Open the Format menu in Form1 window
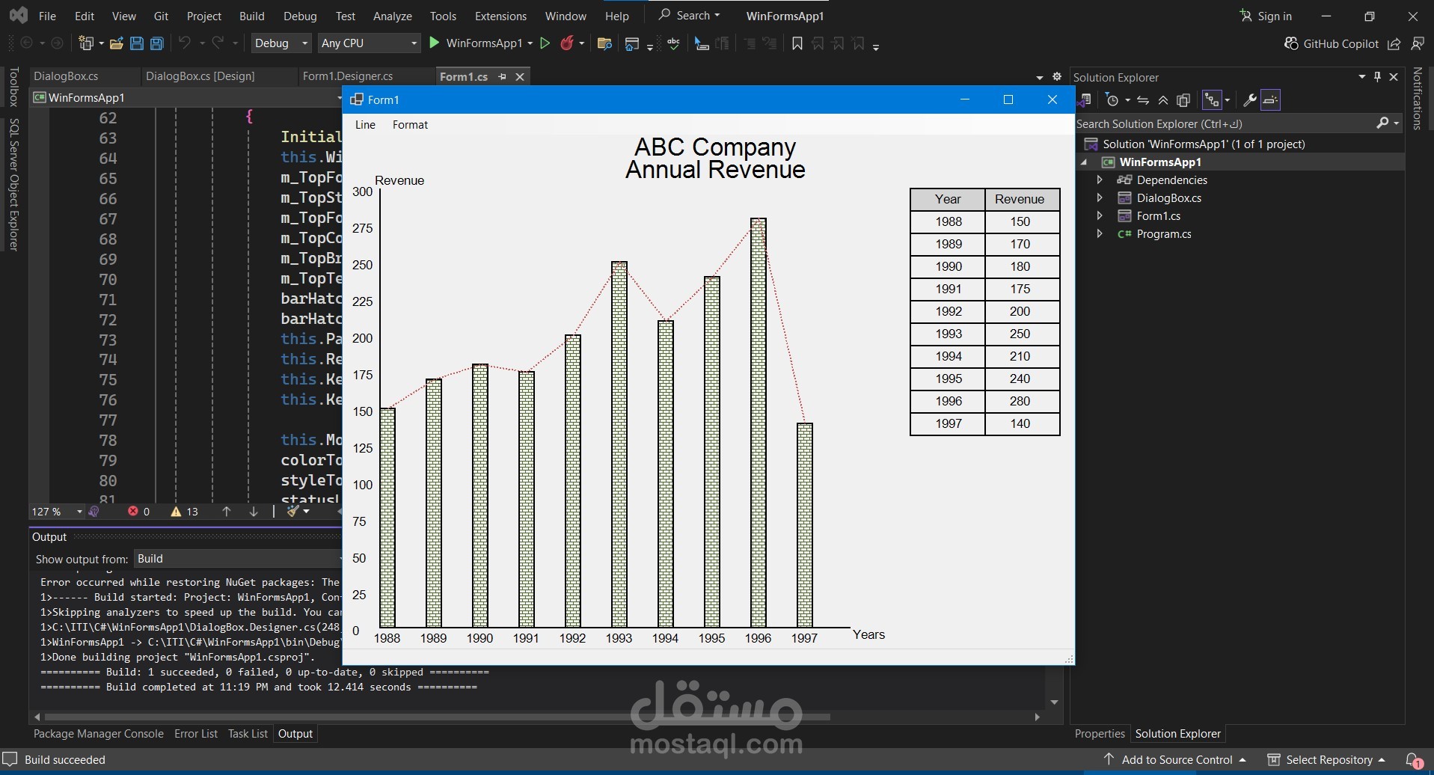 410,125
